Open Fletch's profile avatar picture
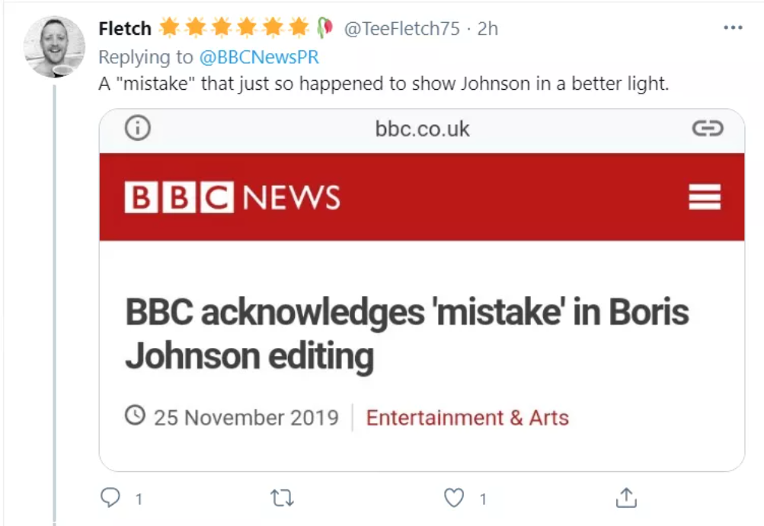The height and width of the screenshot is (526, 764). (x=54, y=46)
